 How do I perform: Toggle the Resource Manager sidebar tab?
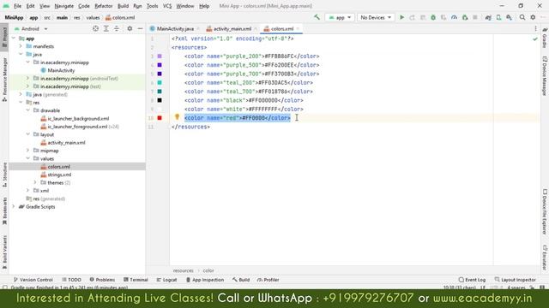pos(4,80)
